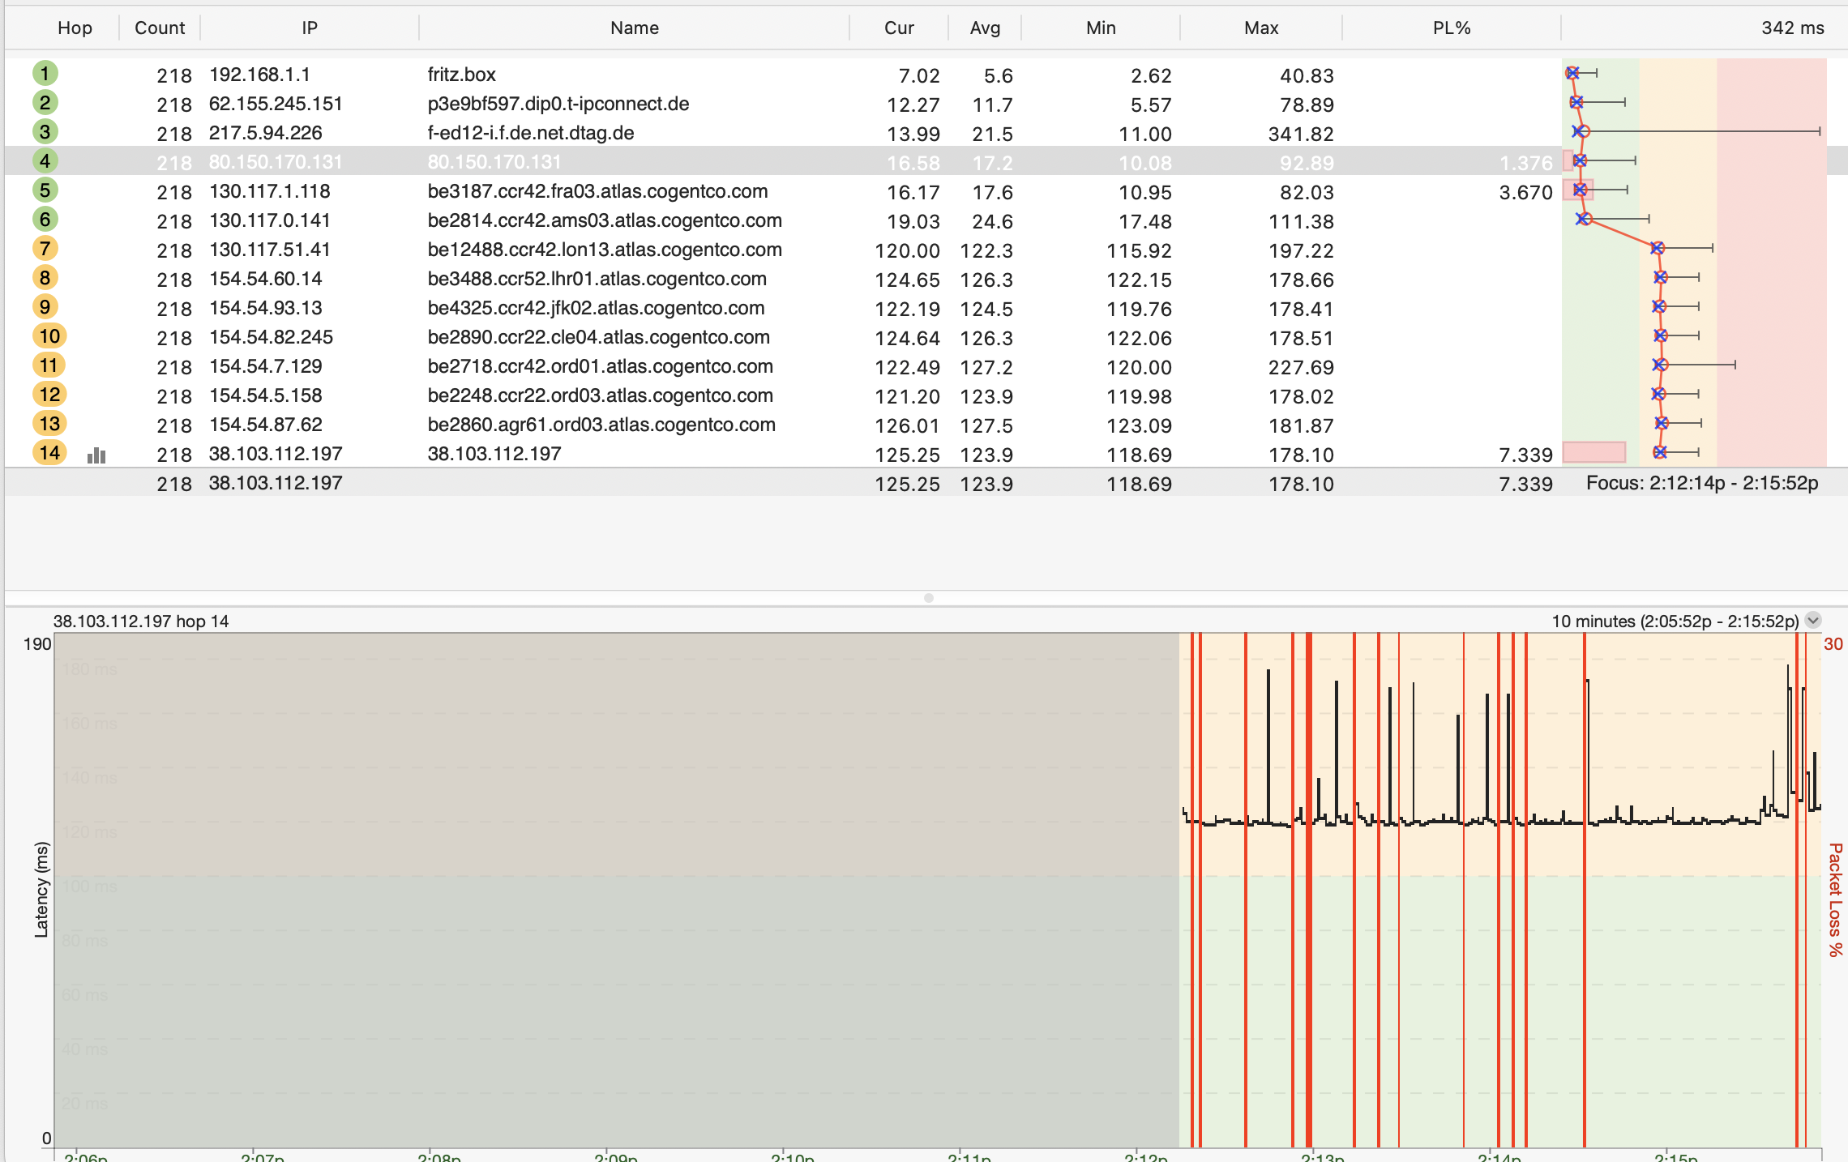1848x1162 pixels.
Task: Click hop 14 timeline graph icon
Action: (x=96, y=455)
